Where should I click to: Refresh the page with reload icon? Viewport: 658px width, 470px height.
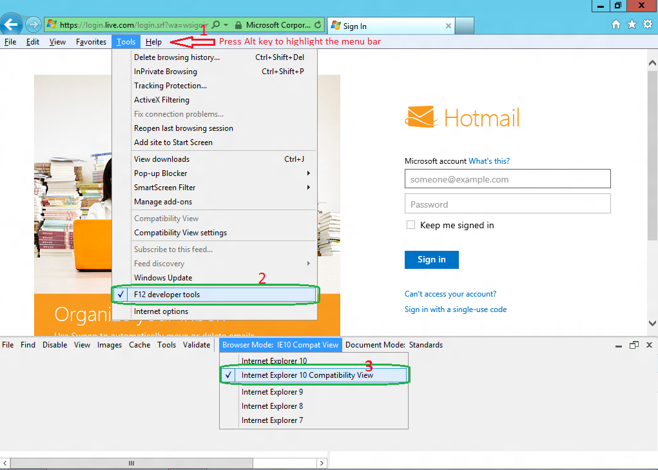[318, 24]
